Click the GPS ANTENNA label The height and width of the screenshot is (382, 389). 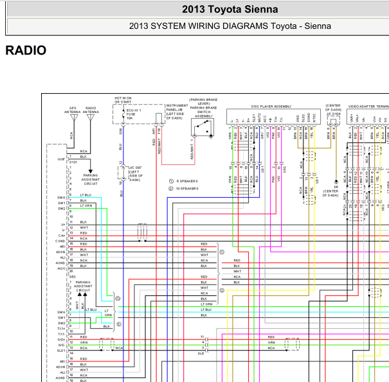pyautogui.click(x=73, y=110)
